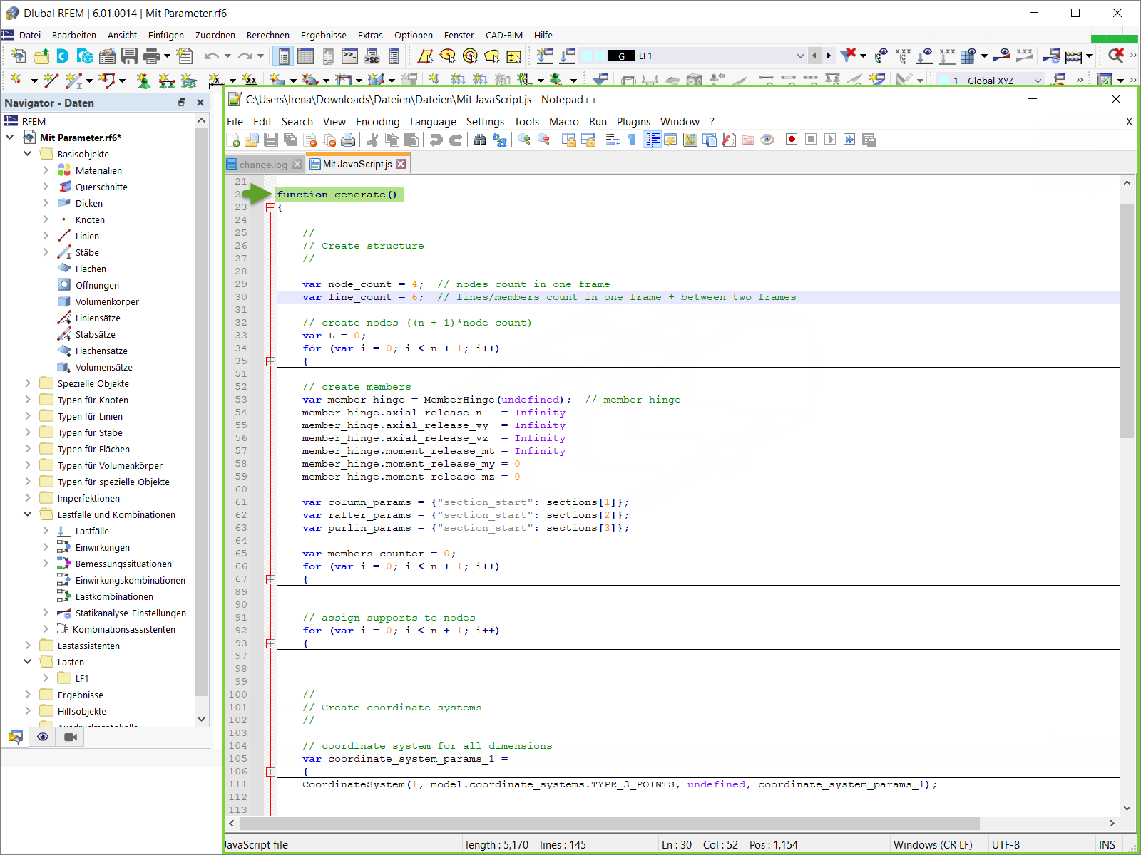Click the Save icon in RFEM toolbar

point(129,56)
